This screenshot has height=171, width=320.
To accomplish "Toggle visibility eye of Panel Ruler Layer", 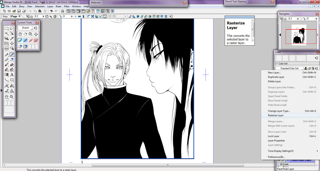I will point(279,160).
